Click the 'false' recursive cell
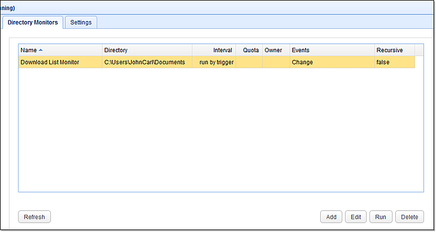Viewport: 436px width, 232px height. coord(394,62)
